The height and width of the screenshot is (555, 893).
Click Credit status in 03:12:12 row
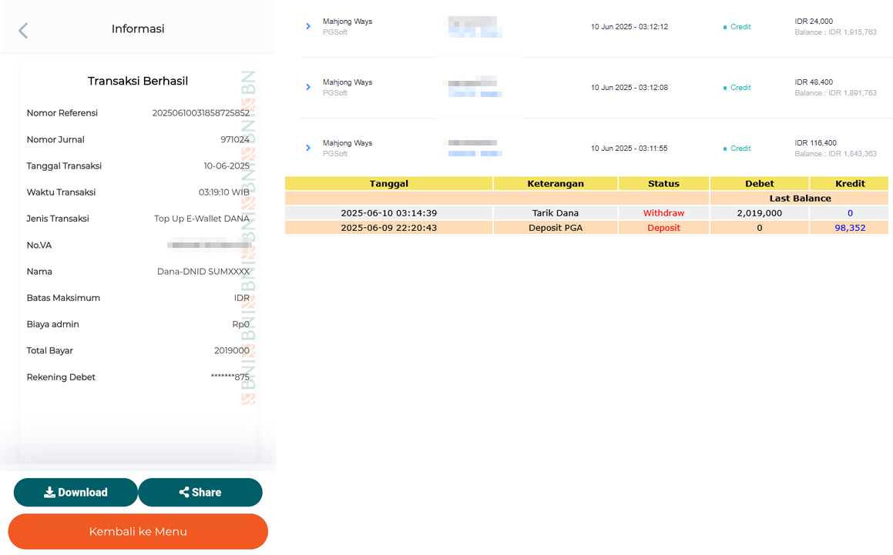(x=737, y=27)
